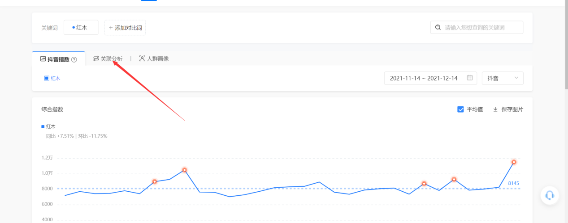Click the 关联分析 tab icon

tap(96, 59)
